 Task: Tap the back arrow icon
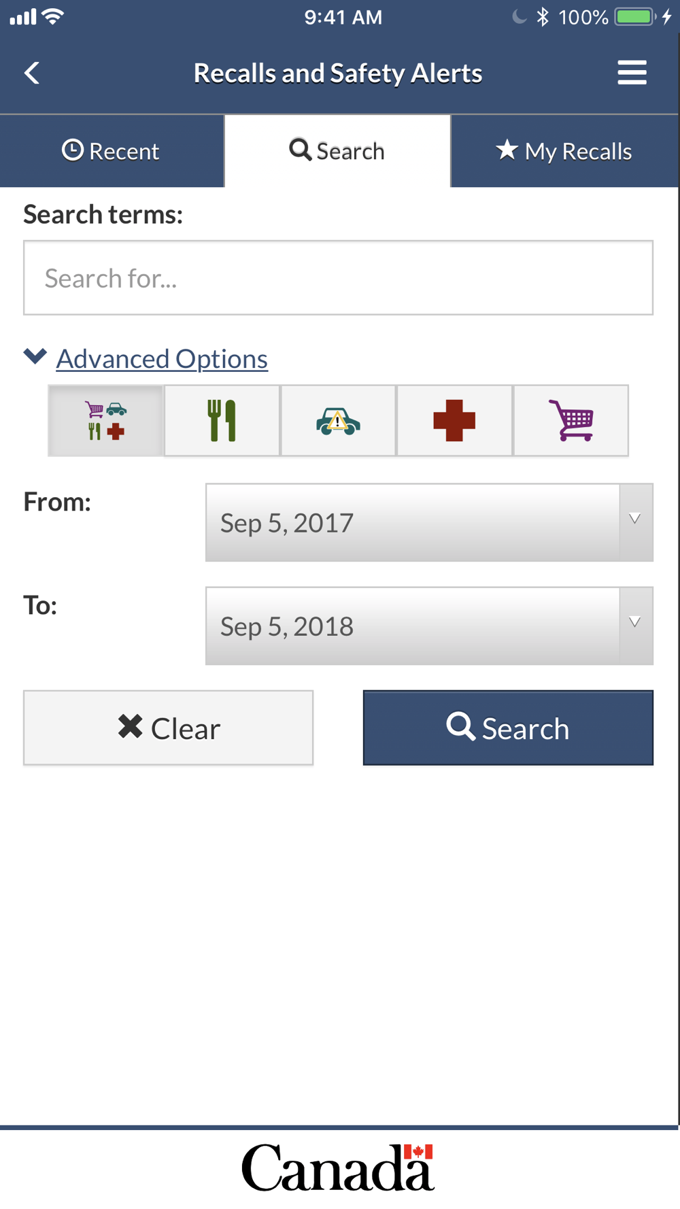(x=32, y=73)
